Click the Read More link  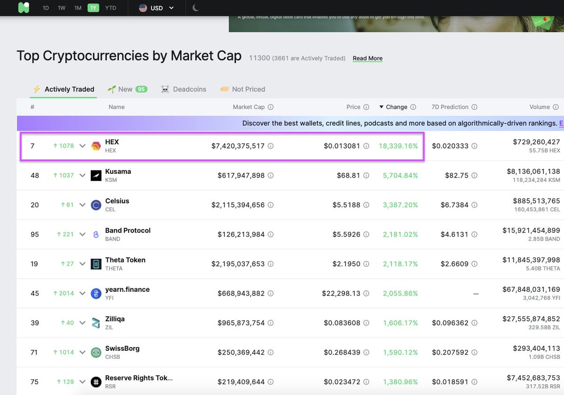[x=367, y=58]
